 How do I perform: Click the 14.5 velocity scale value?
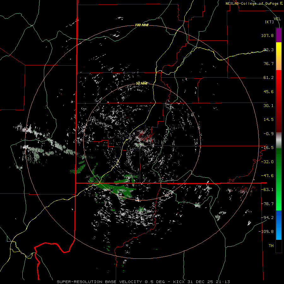(x=269, y=120)
